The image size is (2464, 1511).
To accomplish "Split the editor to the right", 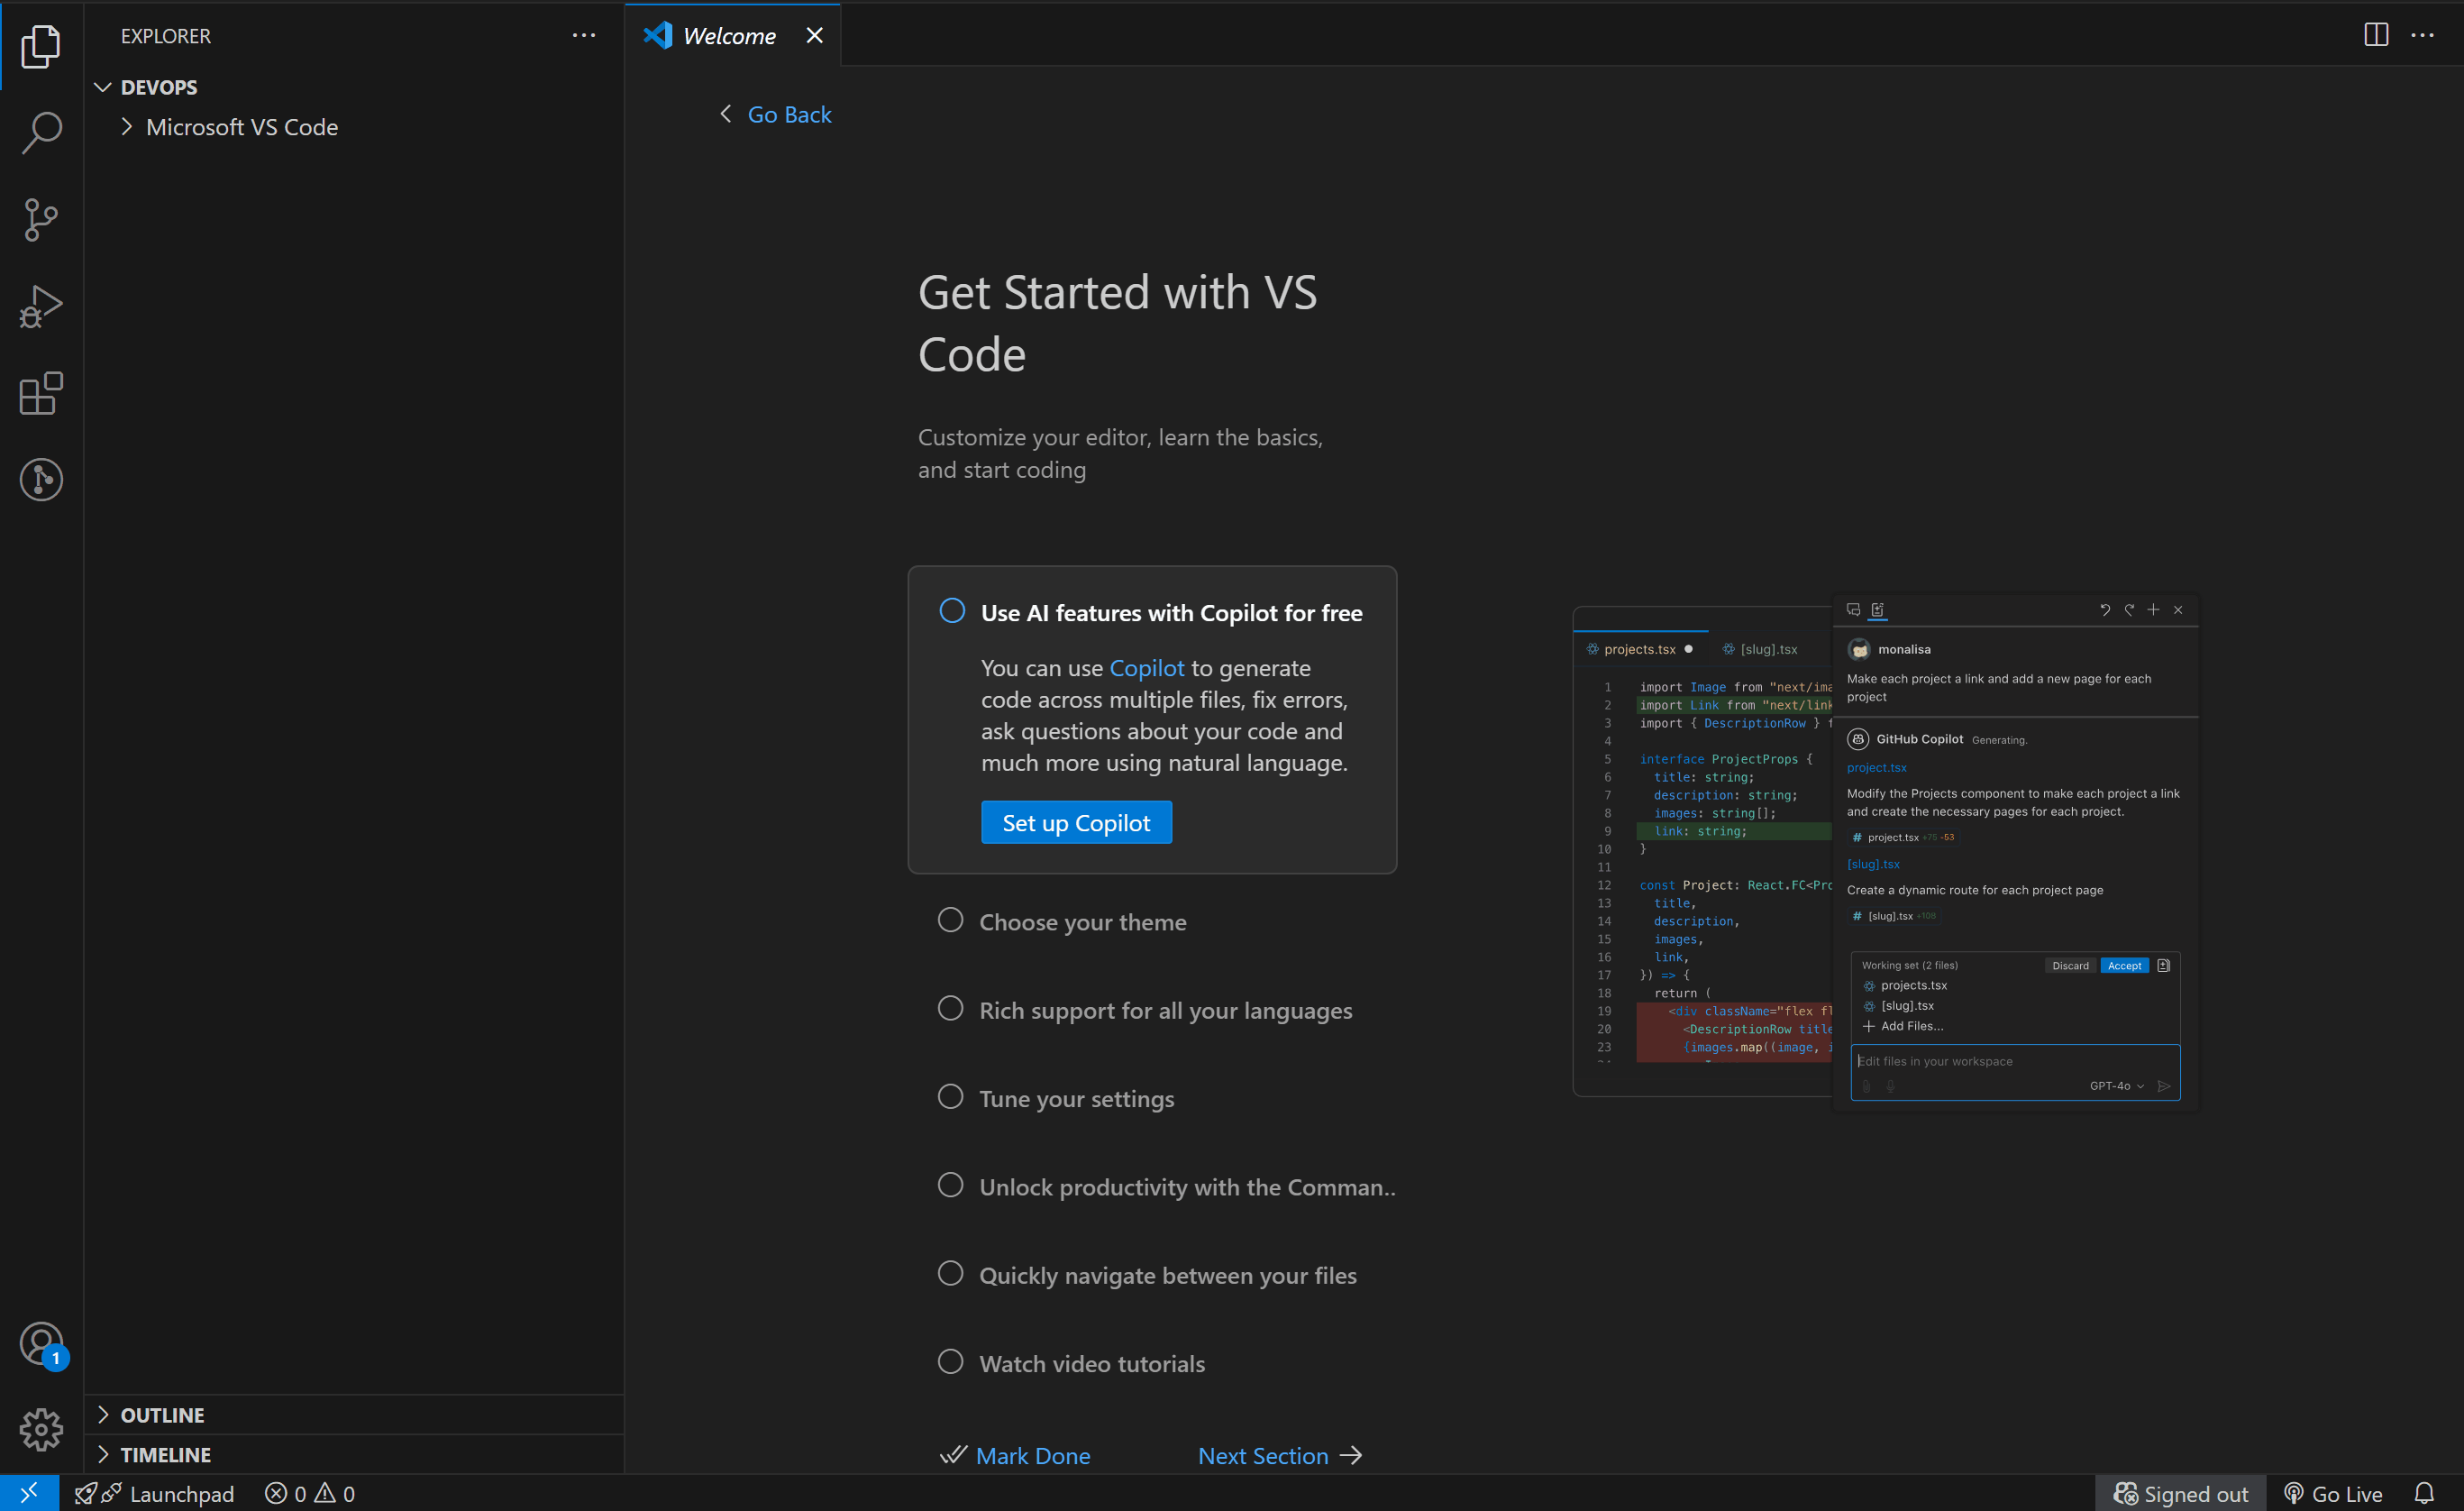I will click(2376, 35).
